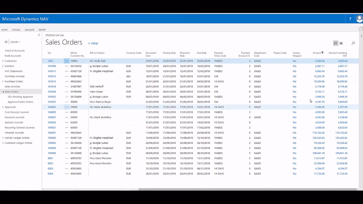Select SOs Pending Approval in the sidebar
363x204 pixels.
tap(20, 97)
